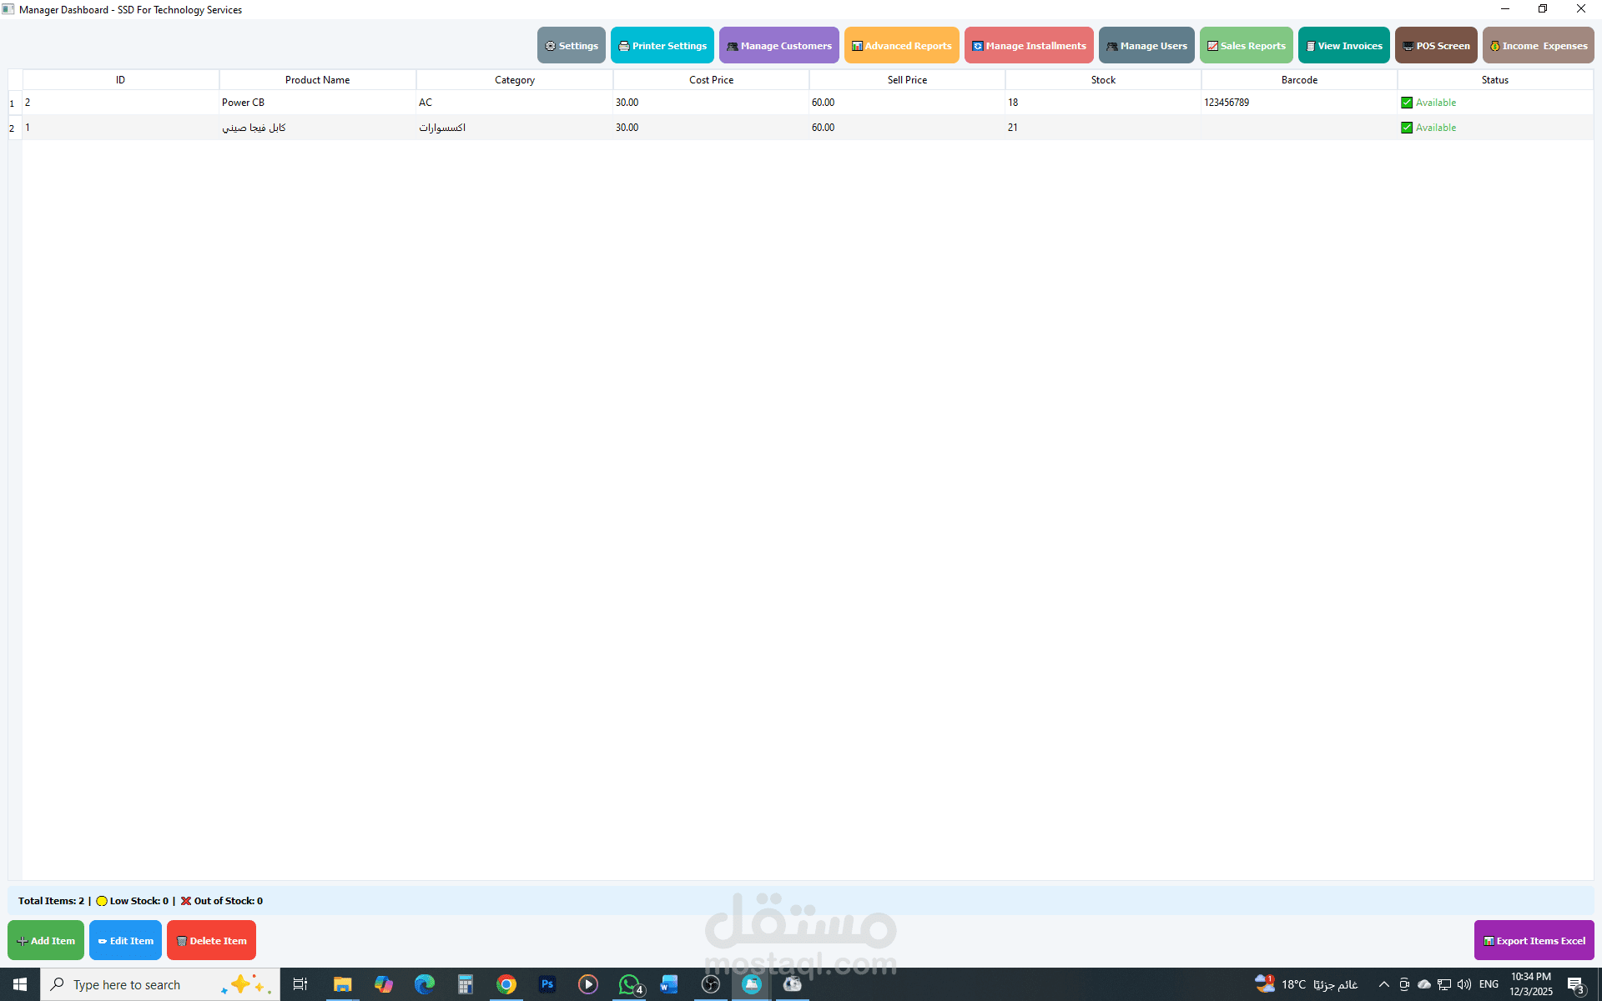Sort by Product Name column header

(317, 80)
